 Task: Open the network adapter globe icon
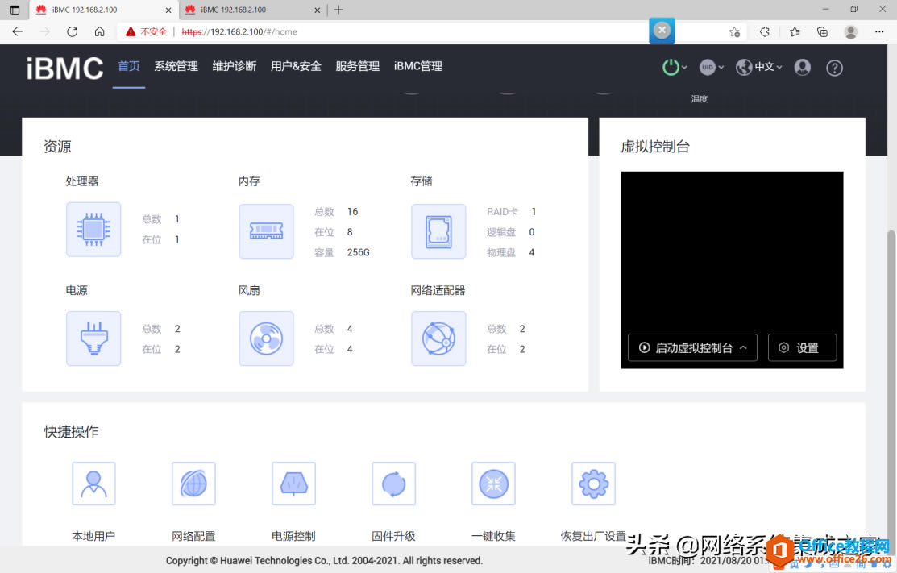(x=438, y=338)
